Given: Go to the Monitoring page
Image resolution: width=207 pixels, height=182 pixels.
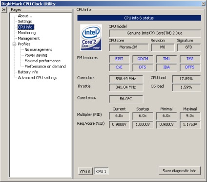Looking at the screenshot, I should tap(27, 33).
